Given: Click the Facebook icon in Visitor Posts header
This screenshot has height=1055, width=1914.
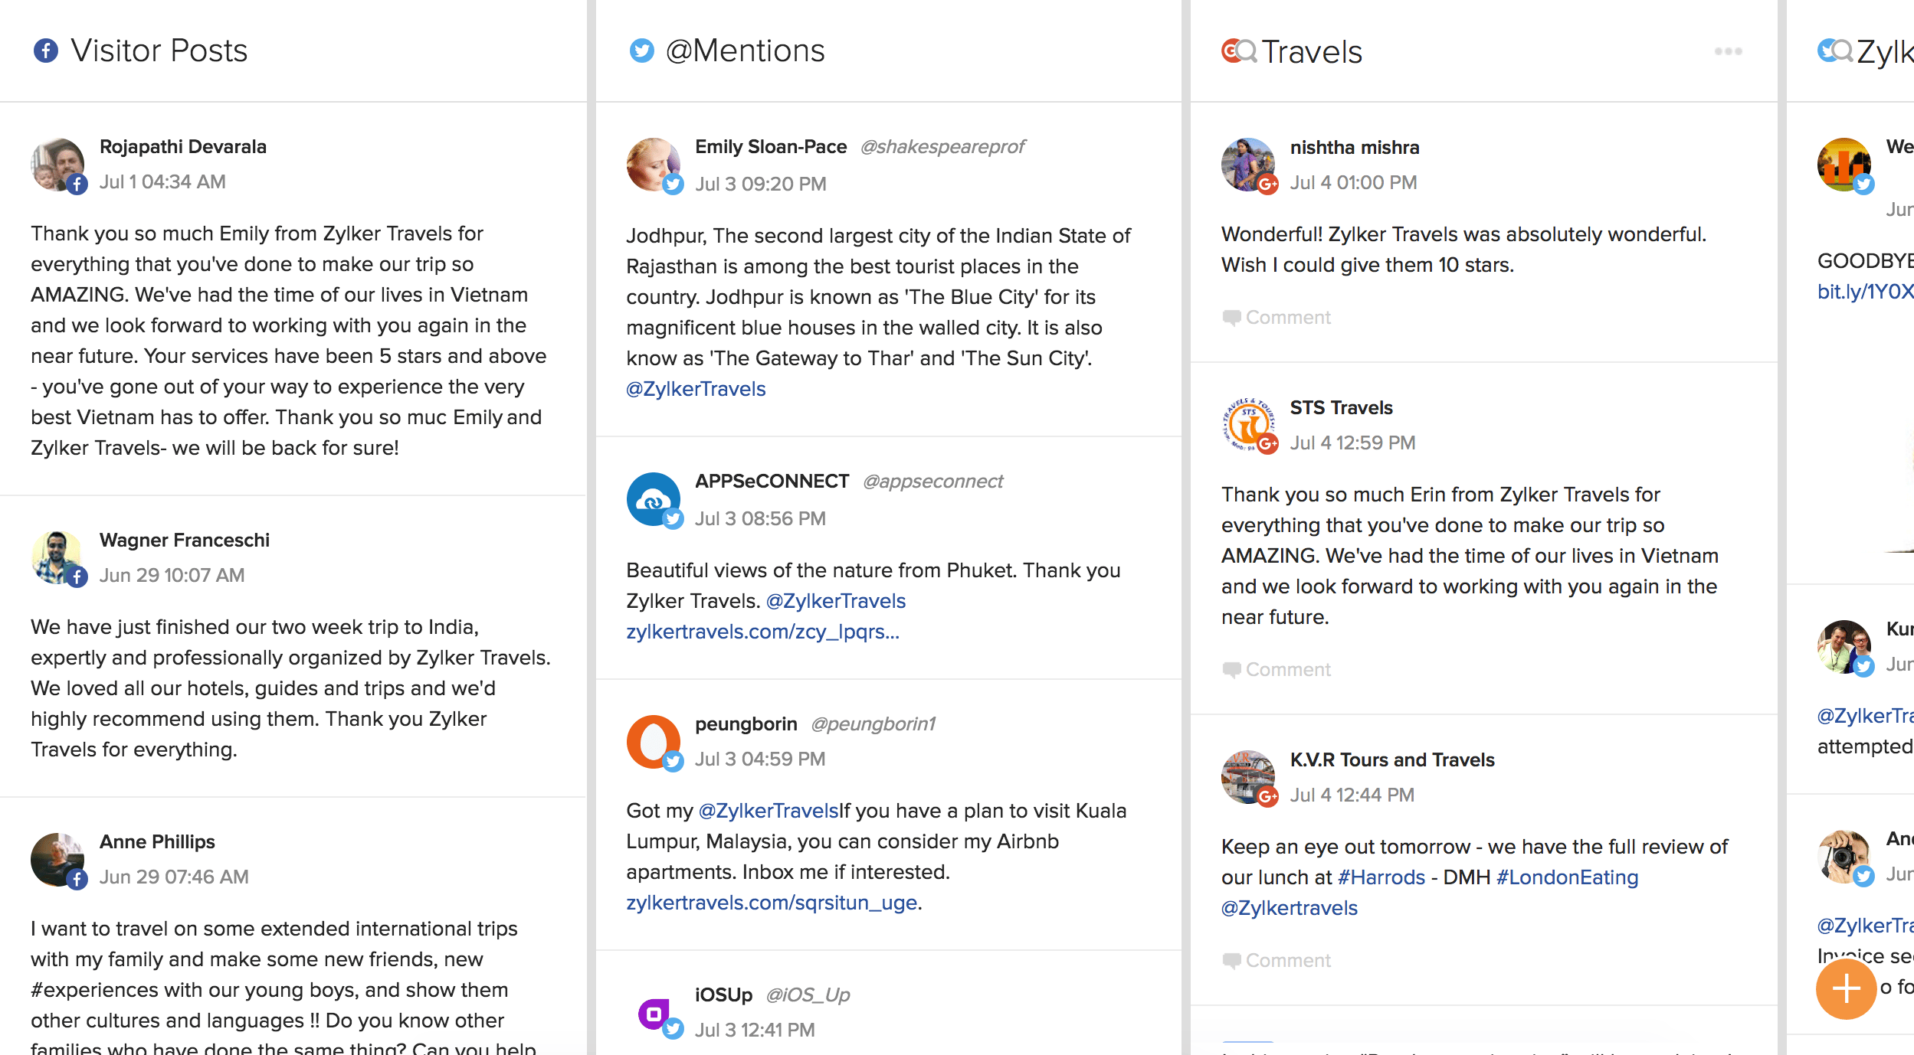Looking at the screenshot, I should point(47,51).
